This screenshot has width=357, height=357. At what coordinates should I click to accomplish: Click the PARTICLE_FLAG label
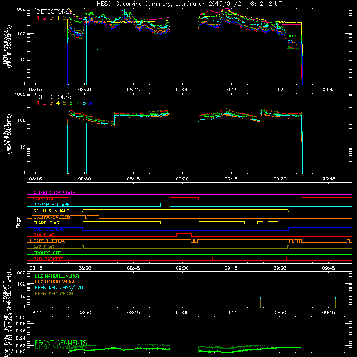[50, 241]
